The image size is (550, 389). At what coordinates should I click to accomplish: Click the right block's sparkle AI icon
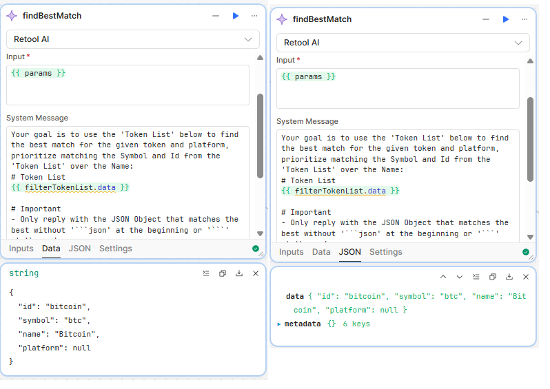282,19
